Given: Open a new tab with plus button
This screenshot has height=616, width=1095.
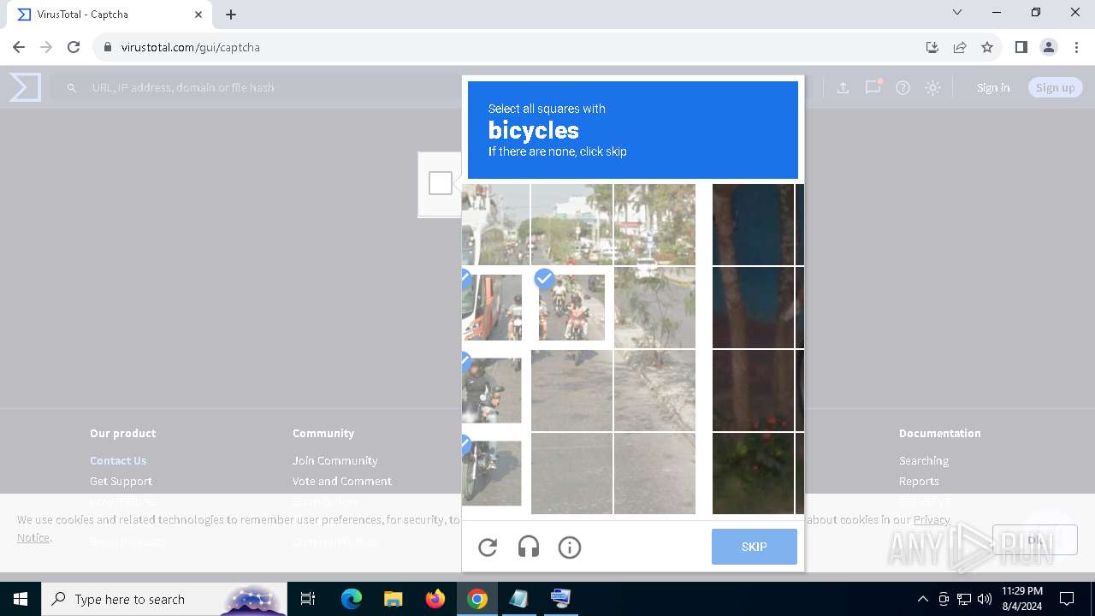Looking at the screenshot, I should click(x=231, y=15).
